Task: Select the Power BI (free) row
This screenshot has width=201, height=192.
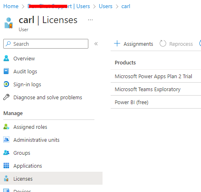Action: click(156, 102)
